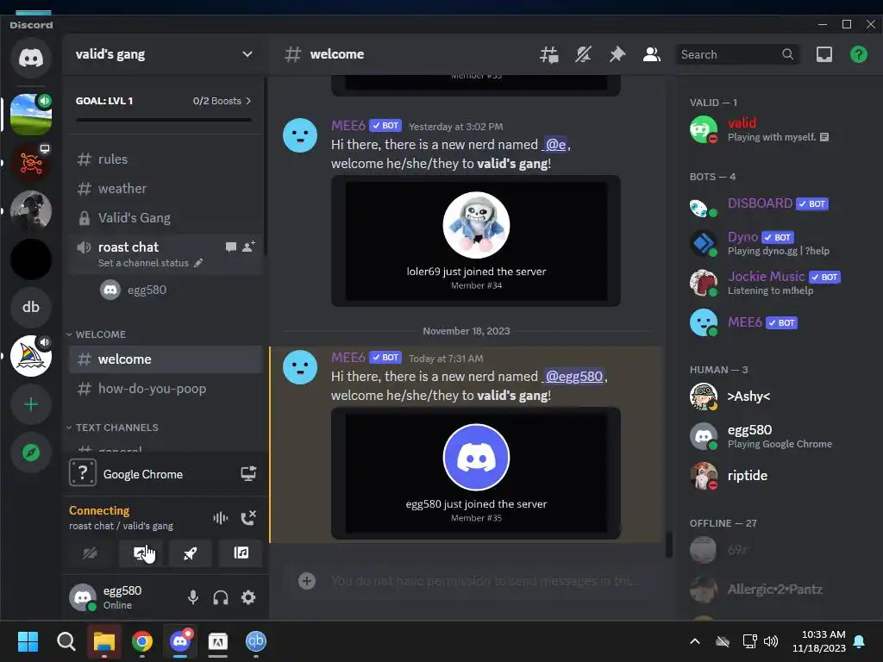Image resolution: width=883 pixels, height=662 pixels.
Task: Disconnect from voice with phone icon
Action: click(x=248, y=517)
